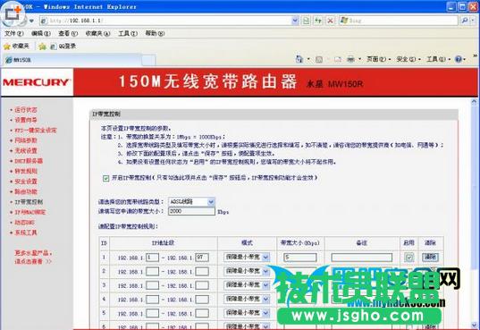Screen dimensions: 480x330
Task: Click the add-to-favorites bar star icon
Action: tap(42, 47)
